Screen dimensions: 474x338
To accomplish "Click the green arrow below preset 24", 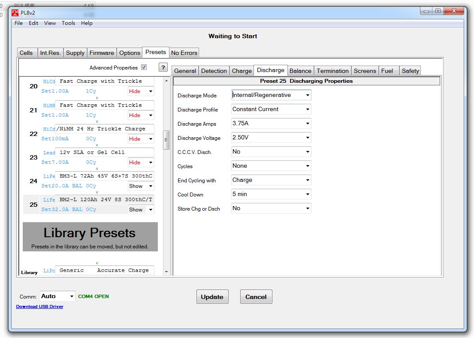I will click(97, 192).
